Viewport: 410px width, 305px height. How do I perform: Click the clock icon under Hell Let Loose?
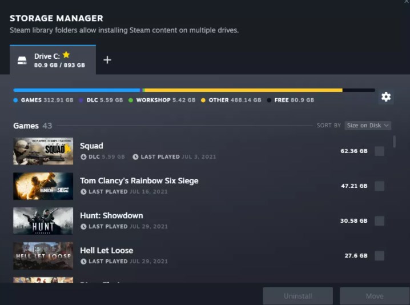pyautogui.click(x=83, y=262)
